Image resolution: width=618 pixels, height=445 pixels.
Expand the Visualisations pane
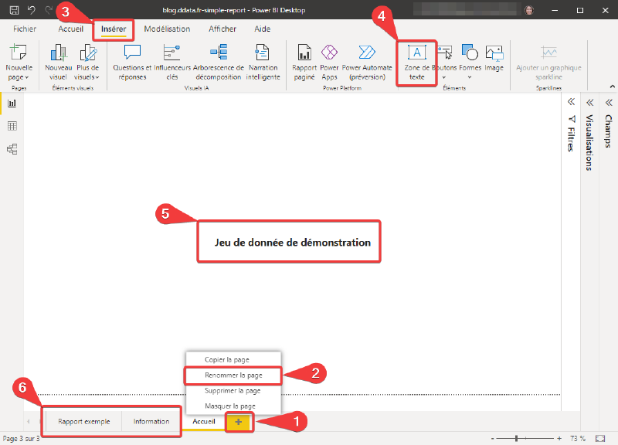pos(589,103)
